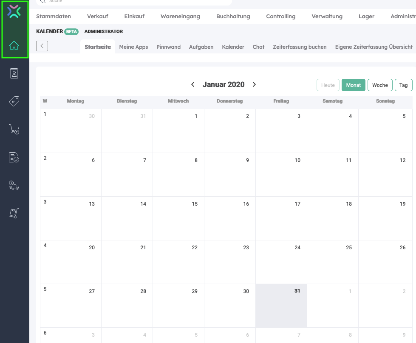
Task: Switch calendar to Tag view
Action: (403, 85)
